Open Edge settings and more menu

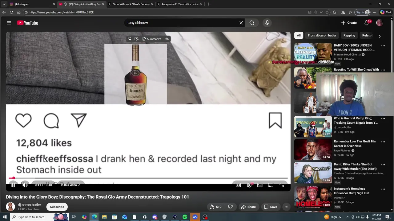point(374,12)
